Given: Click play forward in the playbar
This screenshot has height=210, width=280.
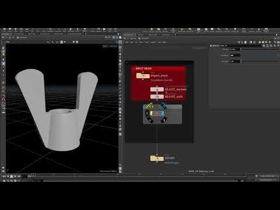Looking at the screenshot, I should coord(15,176).
